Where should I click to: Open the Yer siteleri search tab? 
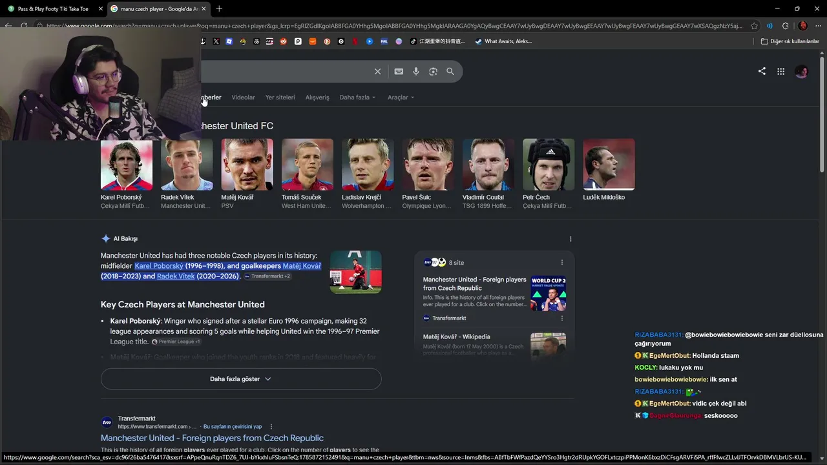click(x=280, y=98)
